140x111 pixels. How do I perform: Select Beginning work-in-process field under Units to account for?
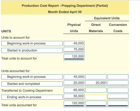32,43
